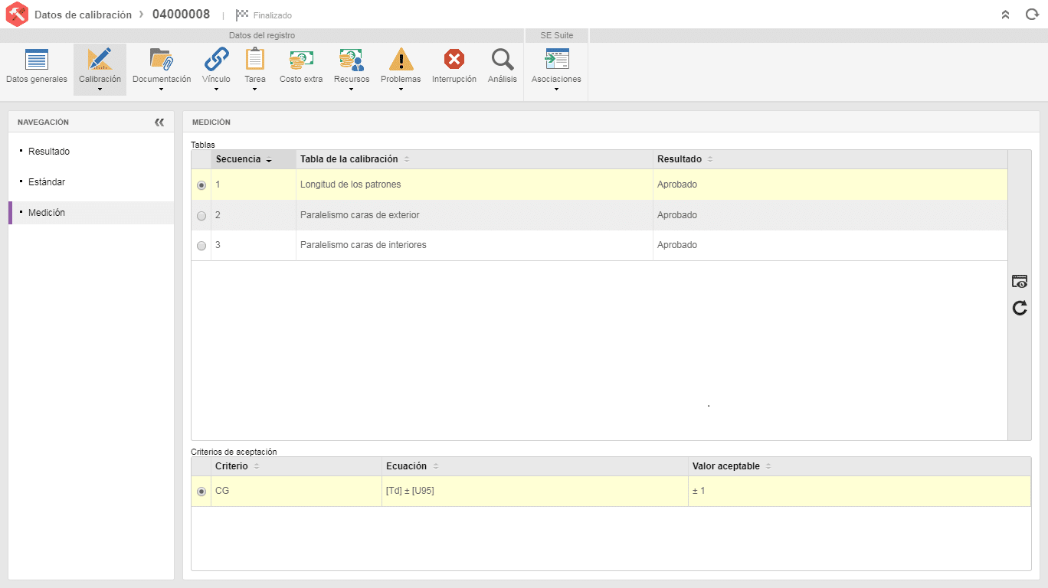
Task: Expand the Documentación dropdown arrow
Action: [x=162, y=90]
